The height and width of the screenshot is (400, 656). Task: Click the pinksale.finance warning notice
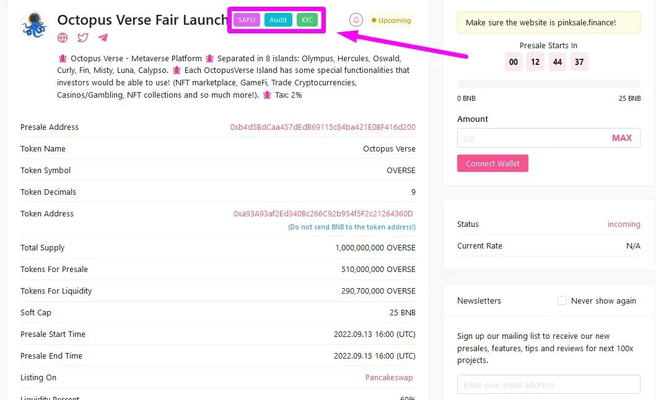(548, 22)
